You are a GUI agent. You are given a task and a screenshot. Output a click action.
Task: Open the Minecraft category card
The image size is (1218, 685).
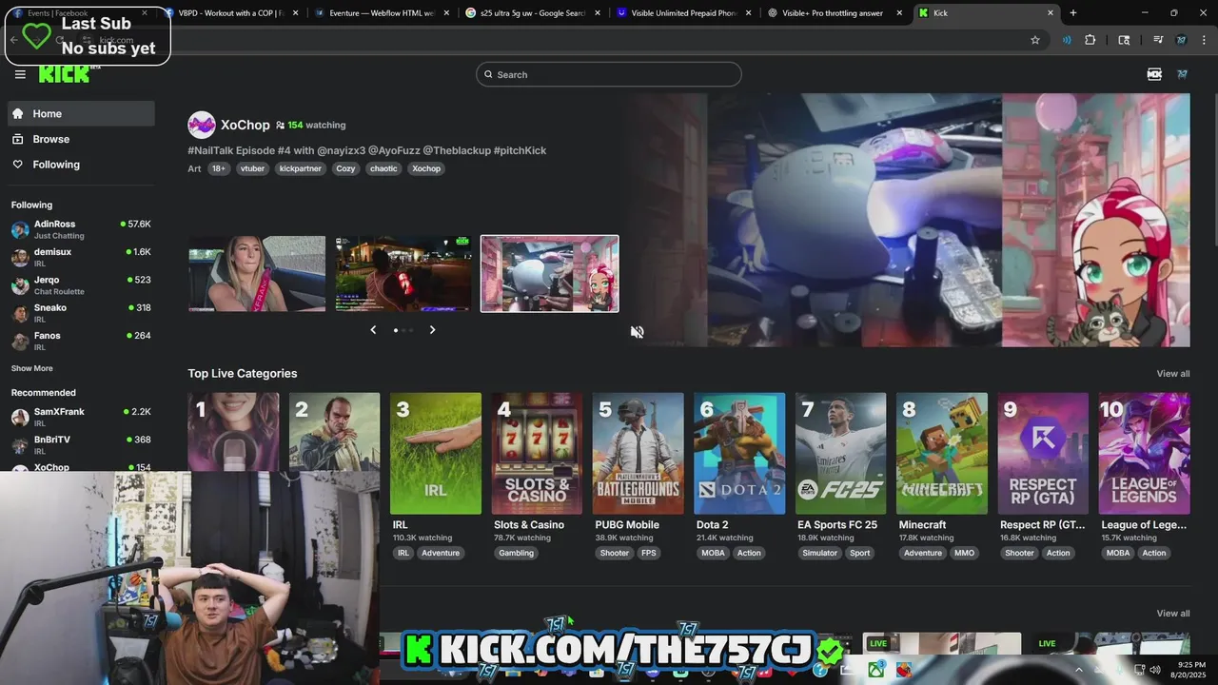942,454
